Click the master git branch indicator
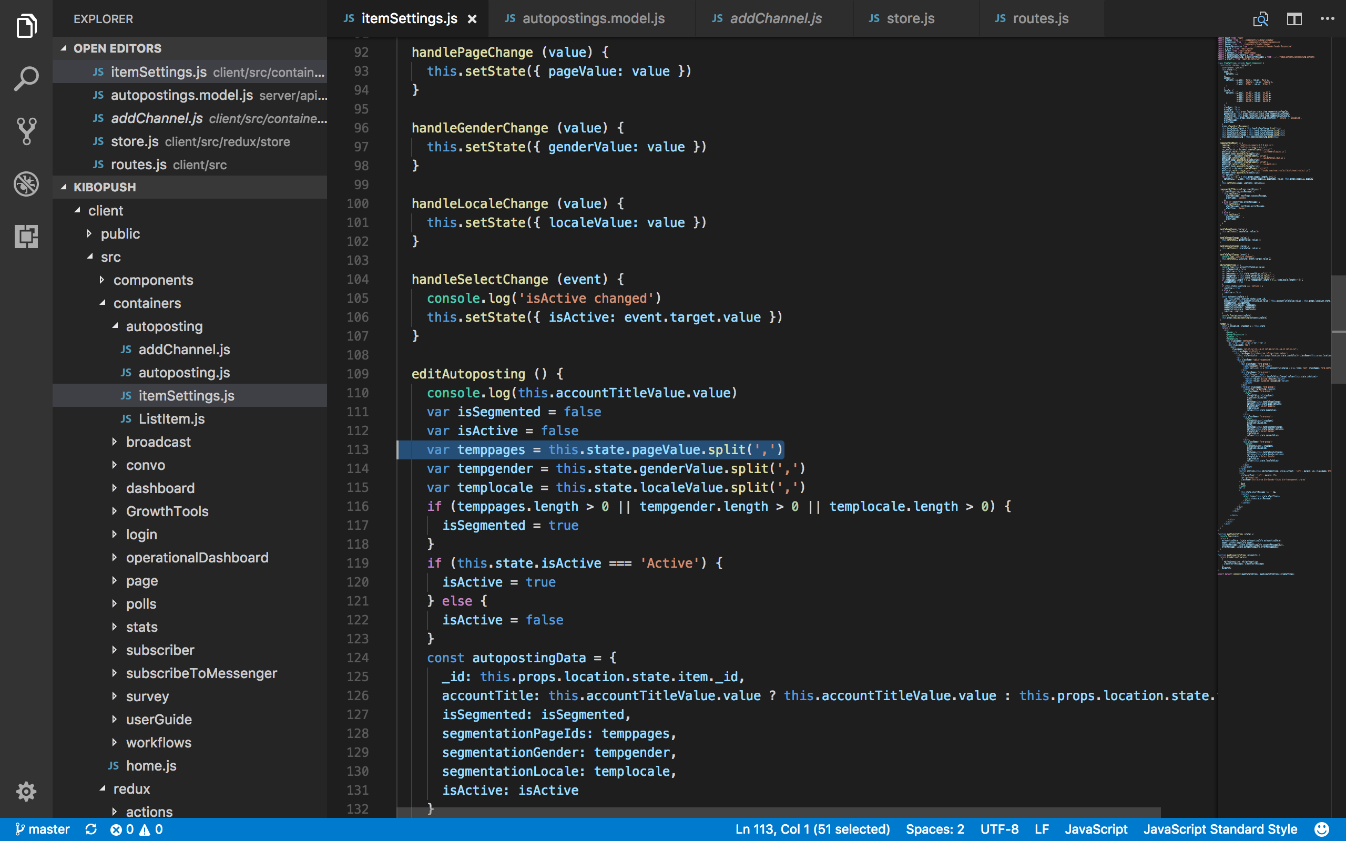The width and height of the screenshot is (1346, 841). coord(42,829)
